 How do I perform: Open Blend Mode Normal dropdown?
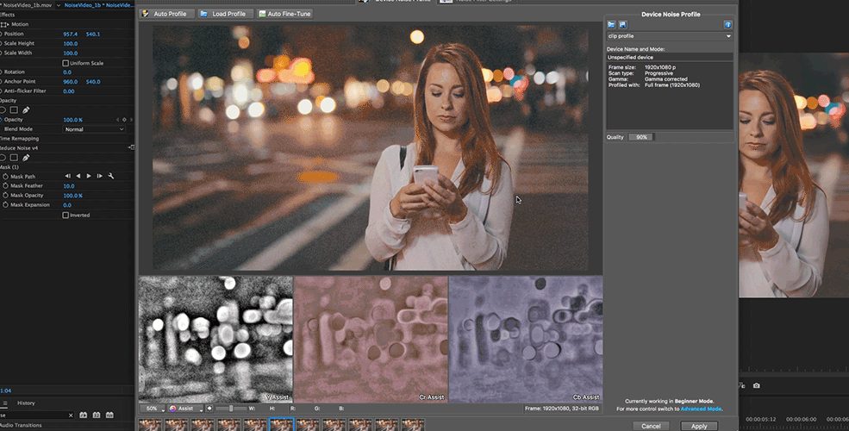(x=94, y=129)
